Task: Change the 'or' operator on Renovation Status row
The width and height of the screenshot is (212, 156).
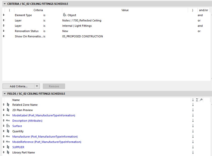Action: click(199, 31)
